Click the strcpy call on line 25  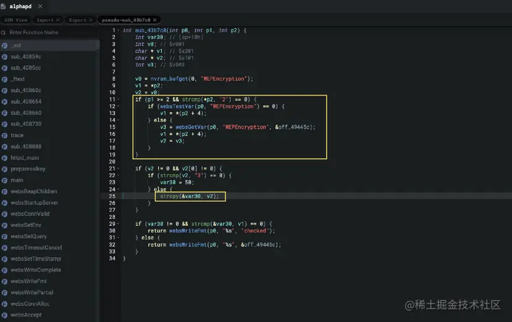(x=169, y=196)
